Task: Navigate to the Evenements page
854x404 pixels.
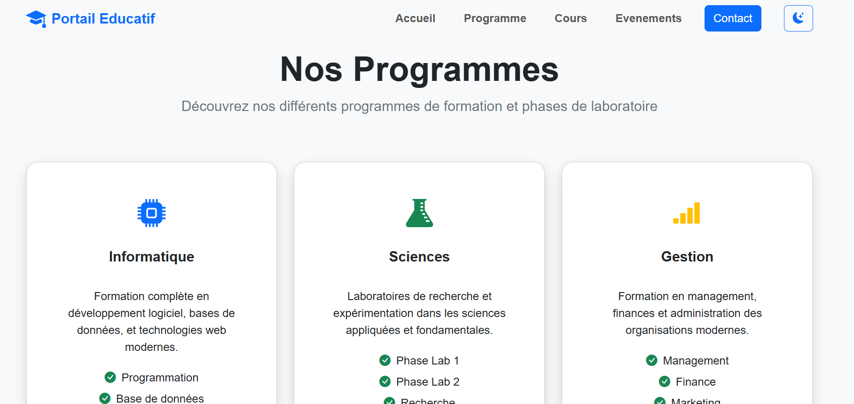Action: pyautogui.click(x=648, y=18)
